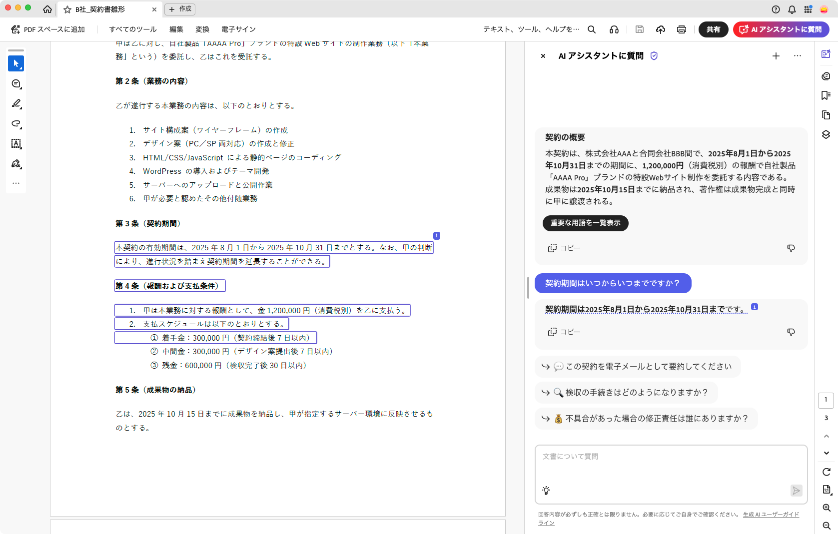
Task: Open the すべてのツール menu
Action: click(x=133, y=29)
